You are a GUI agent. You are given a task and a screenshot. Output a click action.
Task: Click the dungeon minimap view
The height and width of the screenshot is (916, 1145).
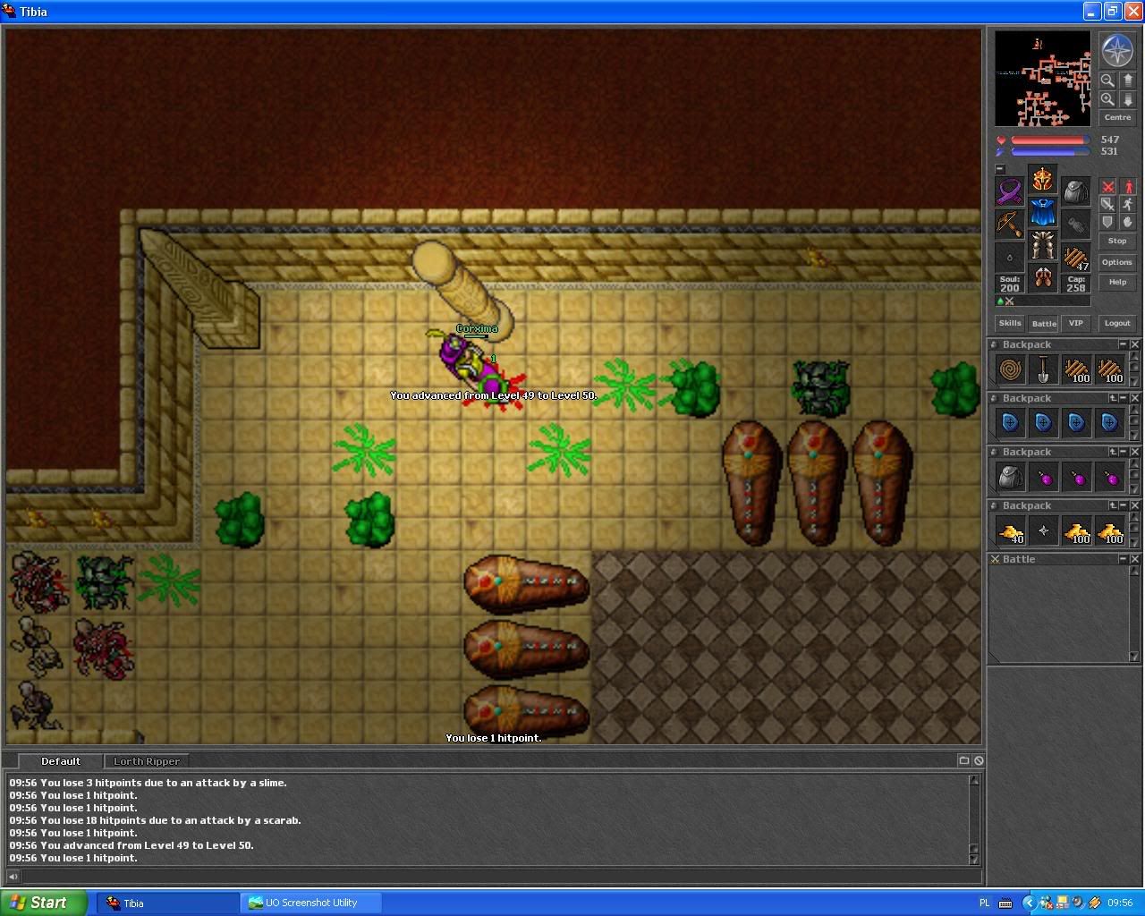[1043, 79]
